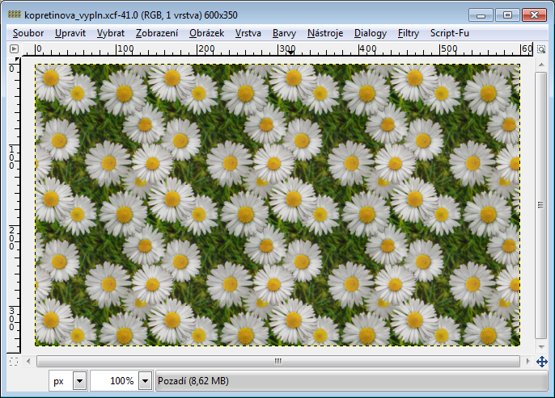The image size is (555, 398).
Task: Toggle the Quick Mask button
Action: point(14,361)
